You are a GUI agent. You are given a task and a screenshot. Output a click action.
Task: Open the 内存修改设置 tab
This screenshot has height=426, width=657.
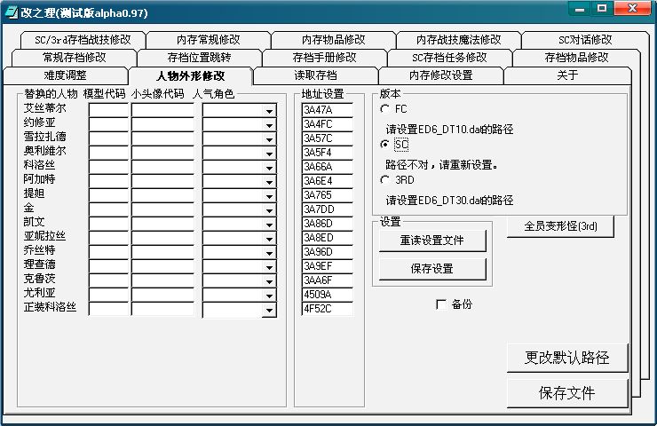click(440, 75)
